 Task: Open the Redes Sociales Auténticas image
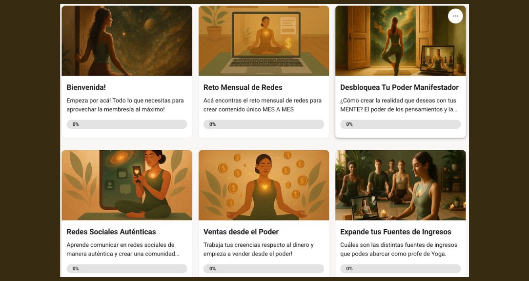127,185
